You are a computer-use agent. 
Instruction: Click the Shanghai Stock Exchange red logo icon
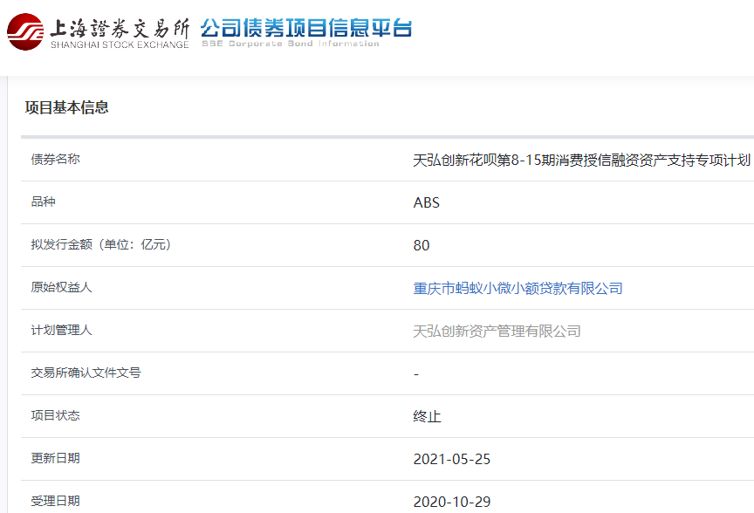(x=24, y=31)
